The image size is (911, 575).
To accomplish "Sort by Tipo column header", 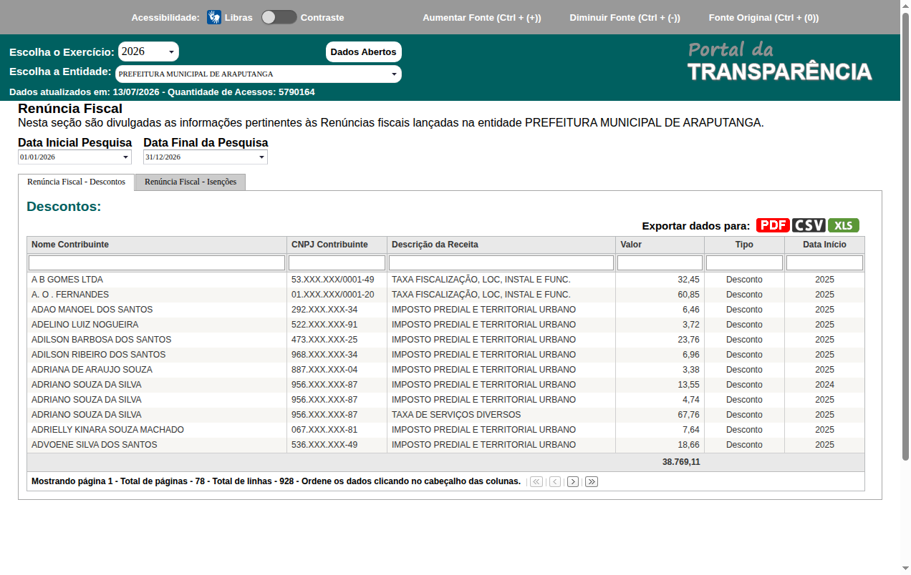I will pyautogui.click(x=744, y=245).
